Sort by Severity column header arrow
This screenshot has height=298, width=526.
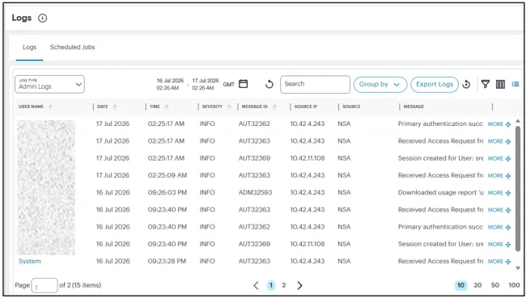[229, 107]
